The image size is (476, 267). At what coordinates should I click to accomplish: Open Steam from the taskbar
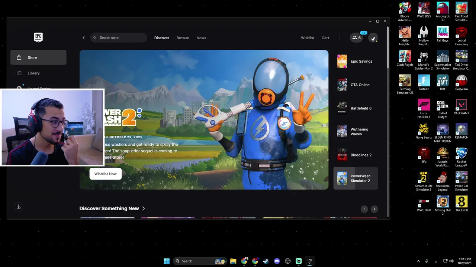pos(266,261)
